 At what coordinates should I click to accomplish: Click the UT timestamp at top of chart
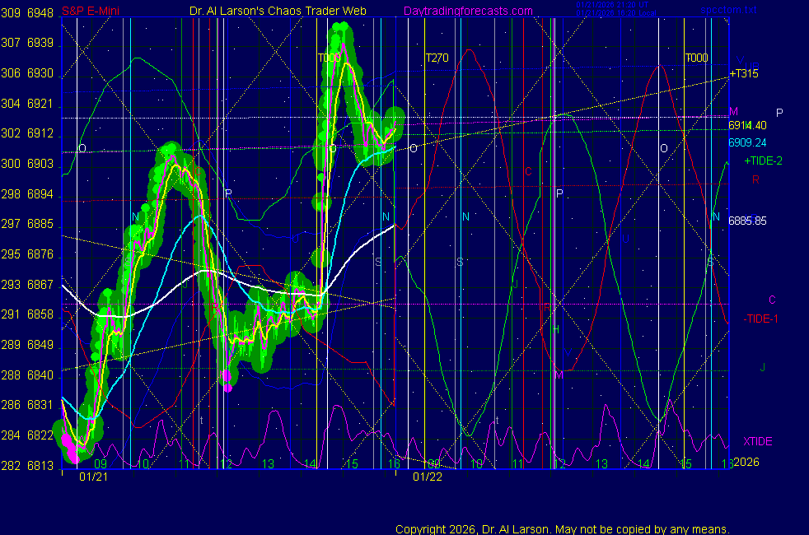(x=614, y=4)
